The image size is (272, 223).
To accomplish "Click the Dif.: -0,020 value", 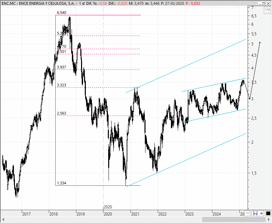I will point(118,3).
